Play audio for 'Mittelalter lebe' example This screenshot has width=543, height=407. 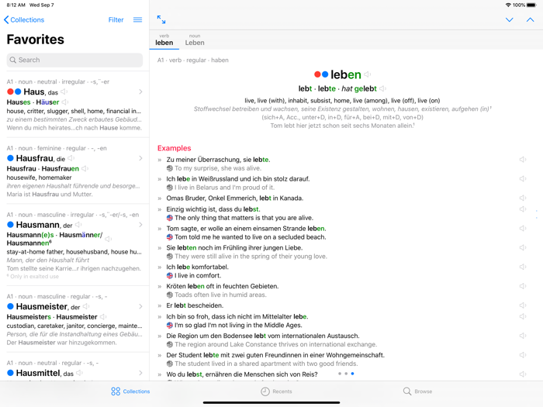(523, 316)
